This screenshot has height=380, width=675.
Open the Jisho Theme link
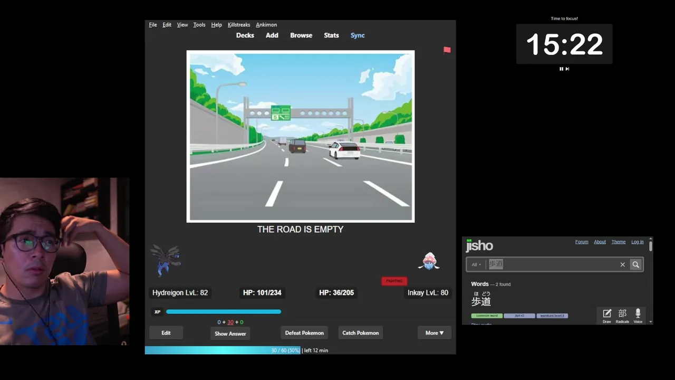[x=619, y=242]
